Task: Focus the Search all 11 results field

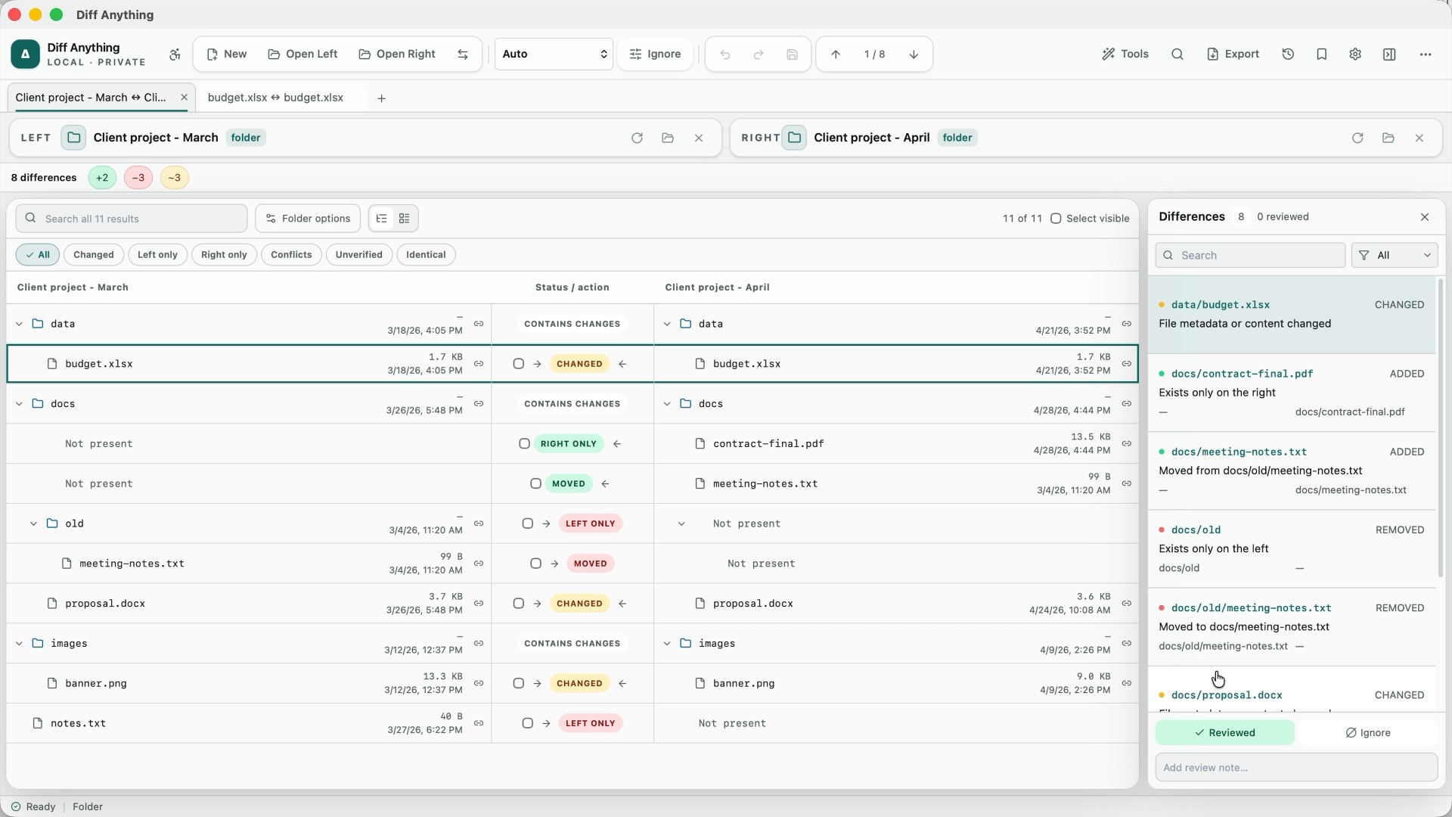Action: click(132, 219)
